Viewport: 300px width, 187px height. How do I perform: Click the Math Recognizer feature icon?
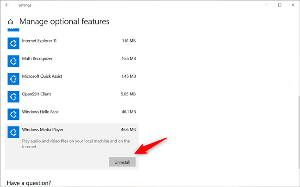[13, 61]
